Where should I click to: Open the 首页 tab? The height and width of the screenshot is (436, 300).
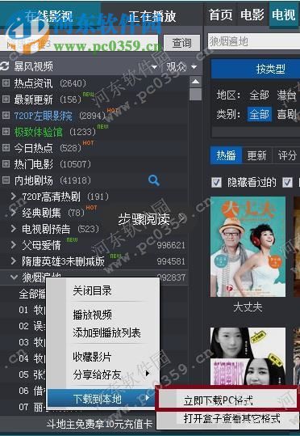(221, 15)
